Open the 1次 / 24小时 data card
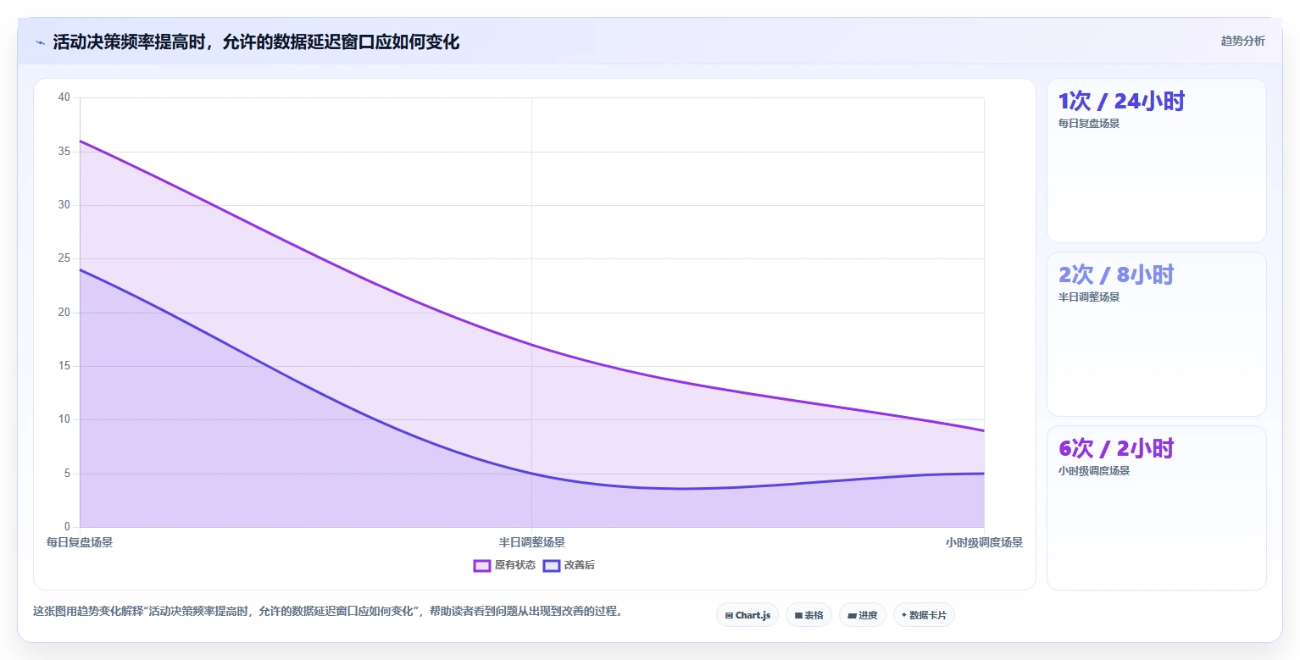The width and height of the screenshot is (1300, 660). (1157, 161)
